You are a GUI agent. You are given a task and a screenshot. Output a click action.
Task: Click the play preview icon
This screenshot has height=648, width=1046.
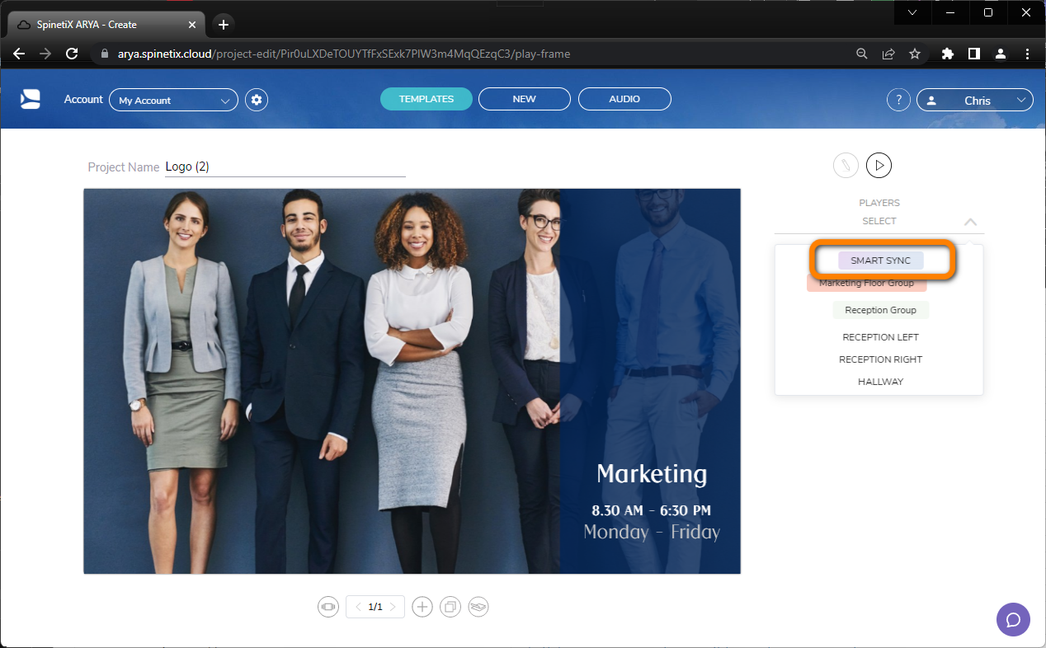coord(879,165)
